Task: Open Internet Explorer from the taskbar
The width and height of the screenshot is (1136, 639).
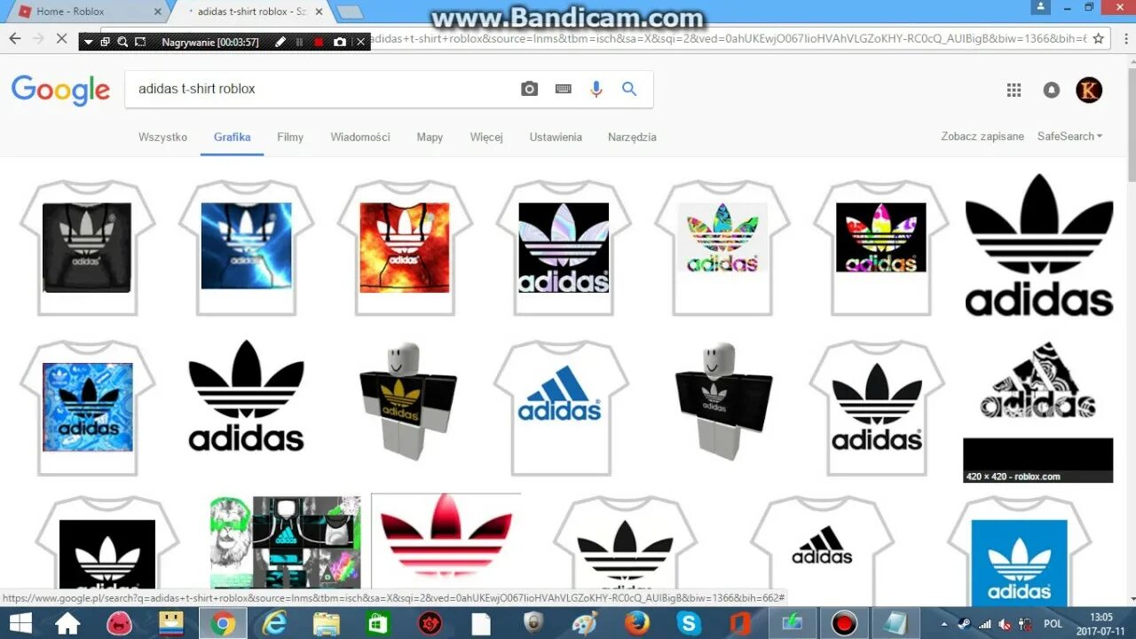Action: click(276, 623)
